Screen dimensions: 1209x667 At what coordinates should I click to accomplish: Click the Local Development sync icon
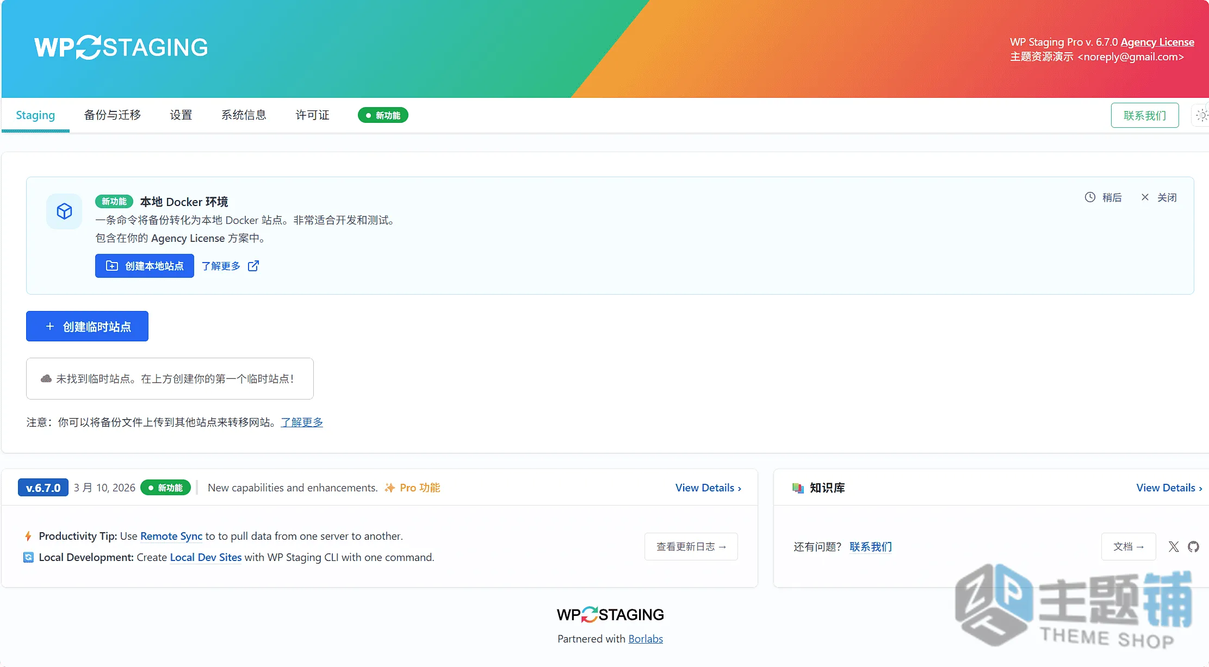28,557
